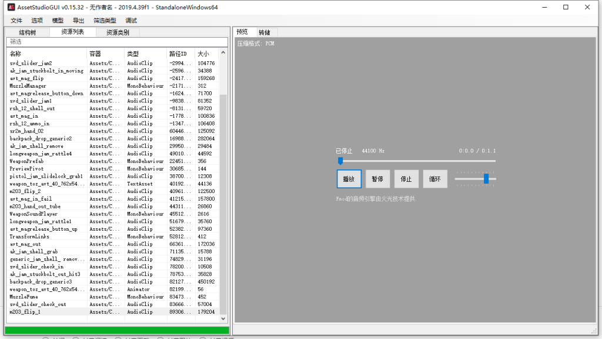Select the longweapon_jam_rattle1 asset

[x=113, y=221]
